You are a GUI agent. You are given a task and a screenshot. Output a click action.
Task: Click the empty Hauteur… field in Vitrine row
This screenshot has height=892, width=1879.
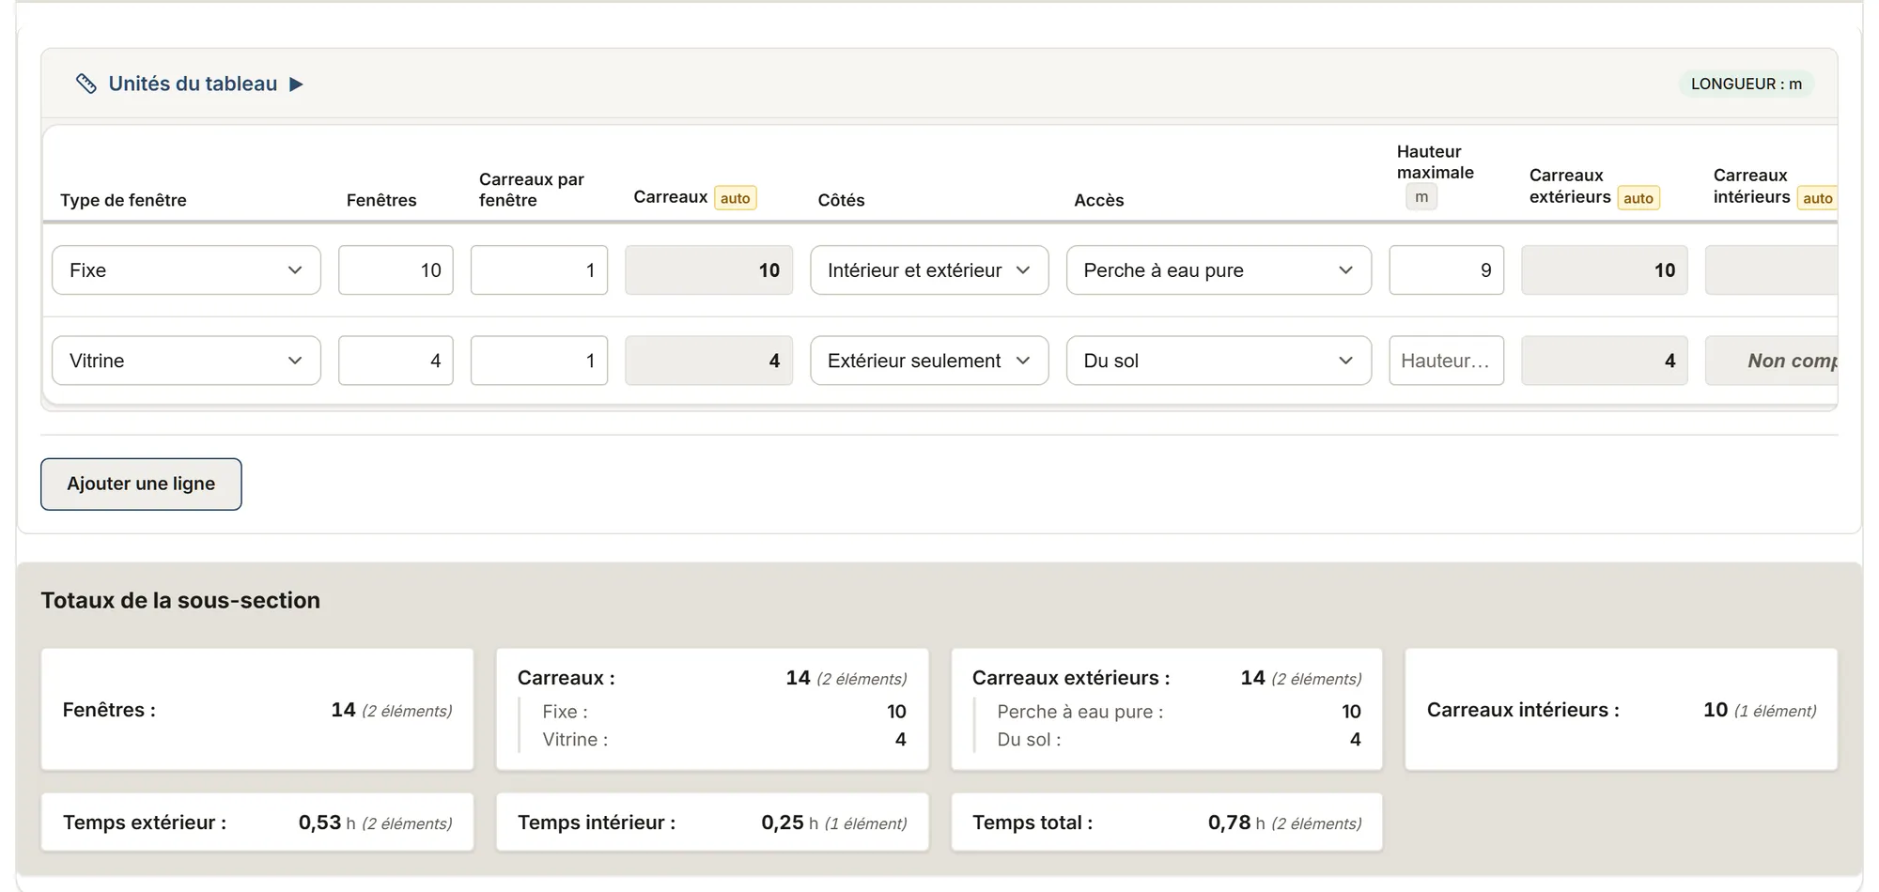click(1446, 361)
